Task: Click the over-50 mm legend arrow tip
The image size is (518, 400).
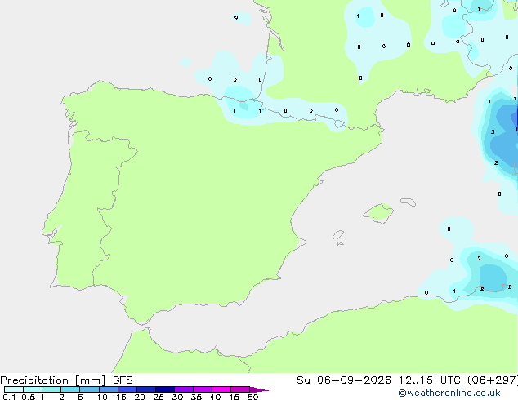Action: pos(259,389)
